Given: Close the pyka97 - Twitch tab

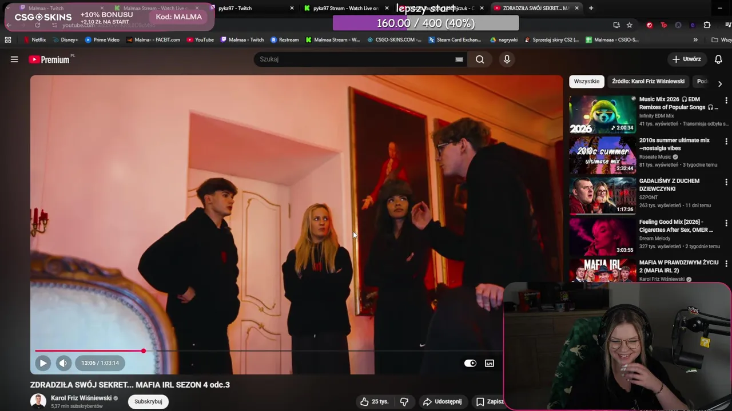Looking at the screenshot, I should pyautogui.click(x=292, y=8).
